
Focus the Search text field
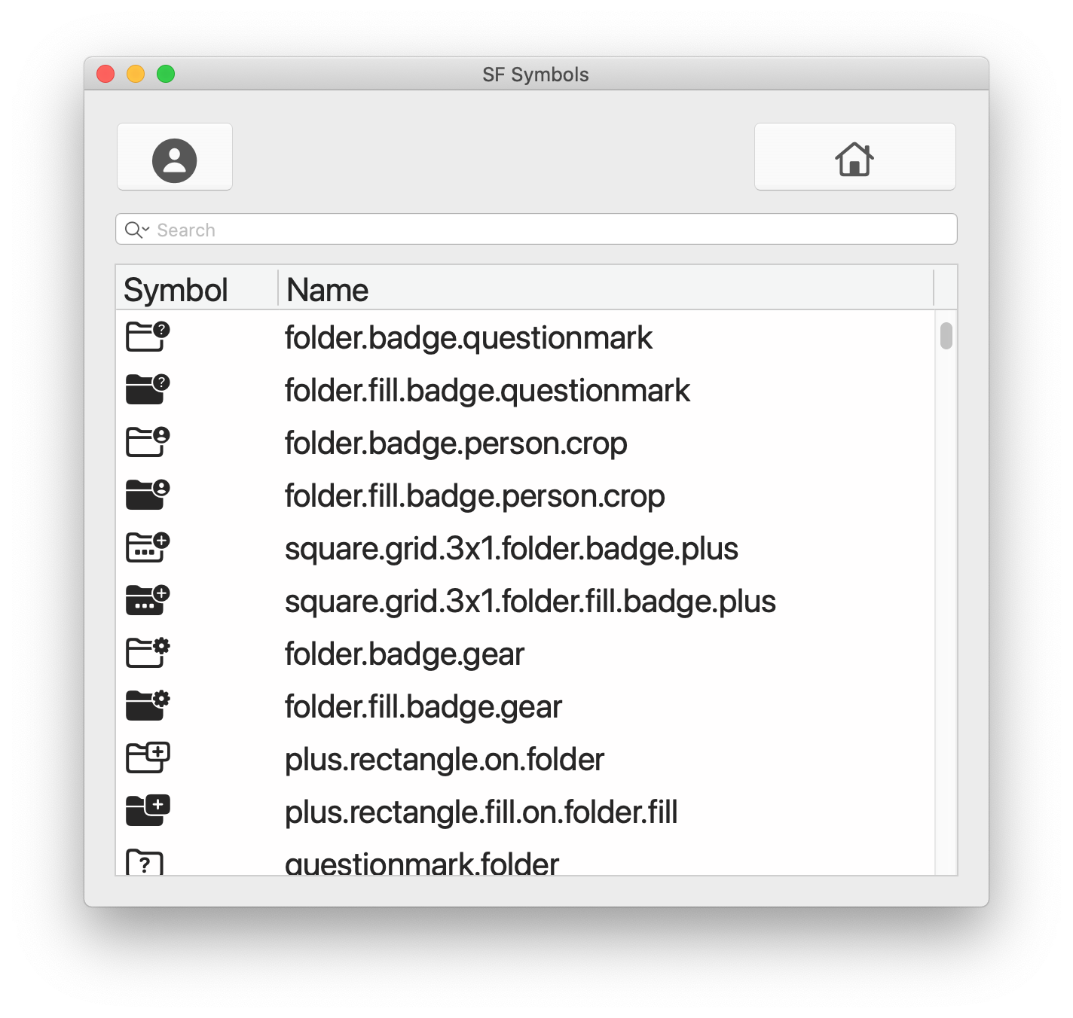[x=536, y=230]
